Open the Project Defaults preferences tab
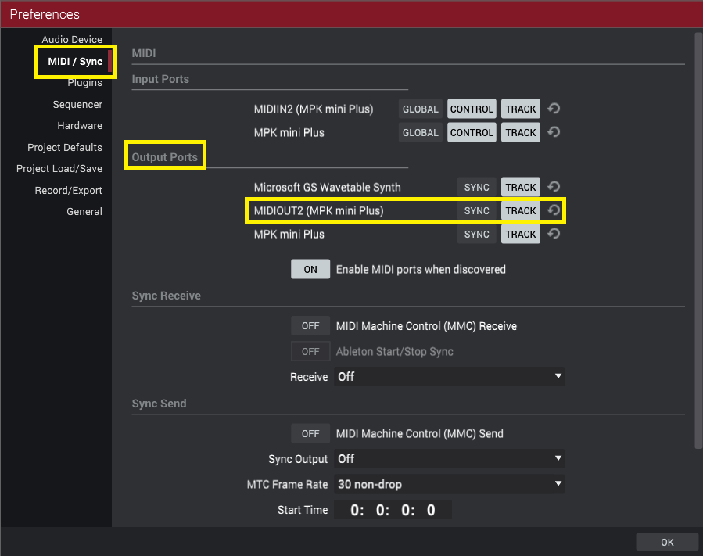The height and width of the screenshot is (556, 703). point(65,148)
